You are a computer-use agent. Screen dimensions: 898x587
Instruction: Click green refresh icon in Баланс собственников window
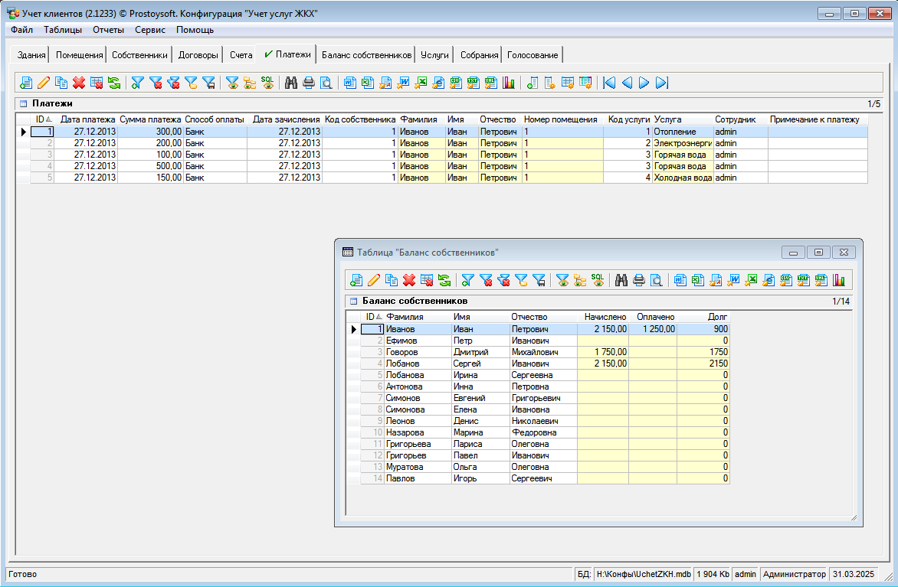pyautogui.click(x=444, y=280)
